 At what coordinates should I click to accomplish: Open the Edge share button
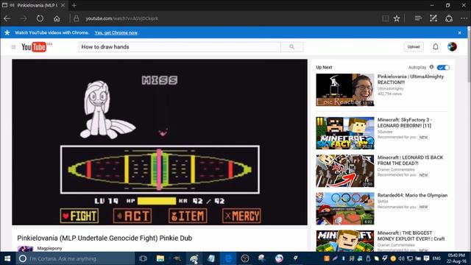pyautogui.click(x=449, y=18)
